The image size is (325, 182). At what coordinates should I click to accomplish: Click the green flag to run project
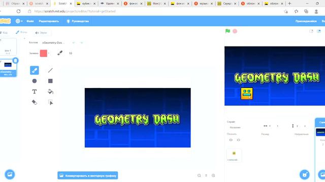pyautogui.click(x=227, y=31)
